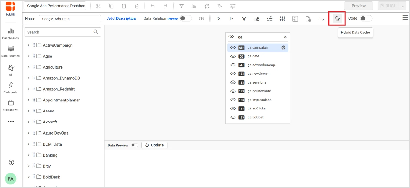
Task: Open the help question mark icon
Action: point(11,162)
